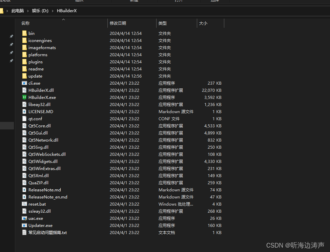The image size is (330, 252).
Task: Click the 组织 toolbar menu
Action: [79, 1]
